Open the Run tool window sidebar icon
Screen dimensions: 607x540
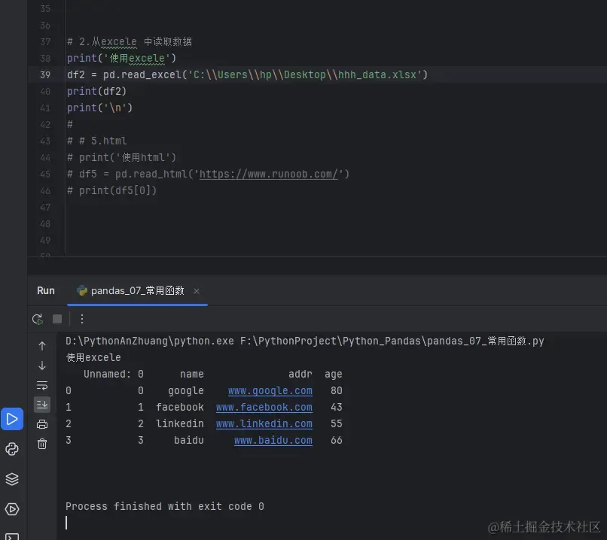point(12,419)
